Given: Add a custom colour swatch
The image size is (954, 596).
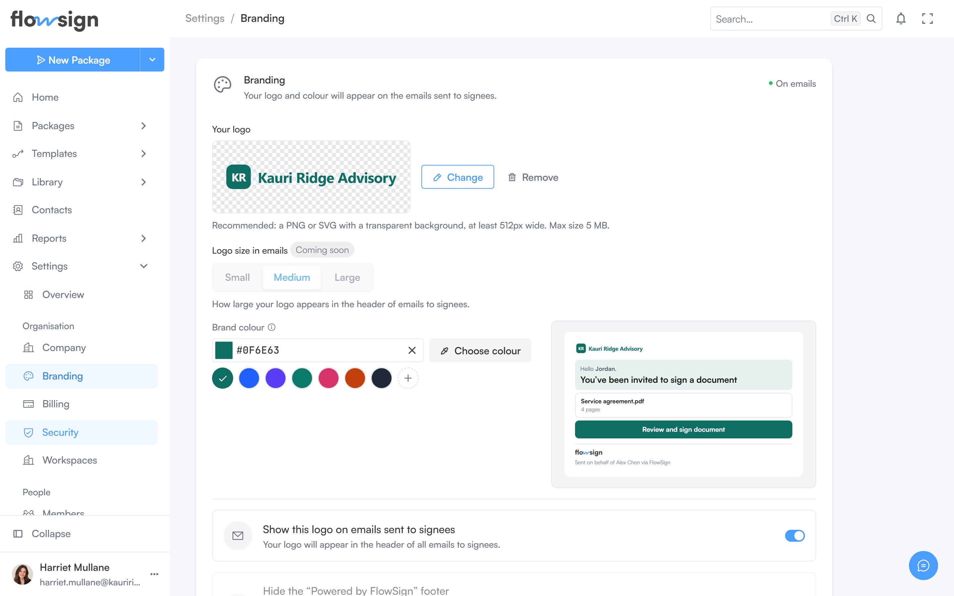Looking at the screenshot, I should coord(408,378).
